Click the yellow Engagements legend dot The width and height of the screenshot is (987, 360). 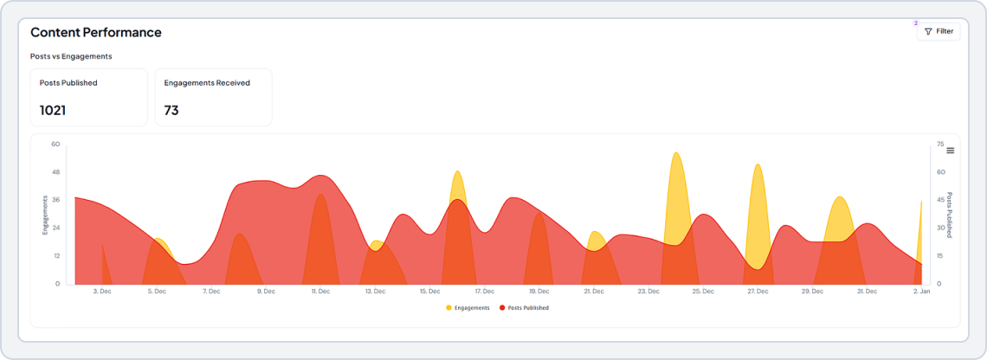click(448, 308)
